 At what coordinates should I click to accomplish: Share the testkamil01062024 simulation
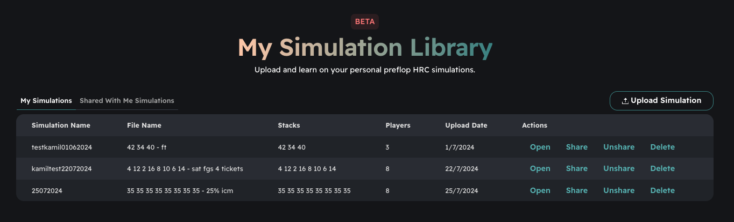point(576,147)
